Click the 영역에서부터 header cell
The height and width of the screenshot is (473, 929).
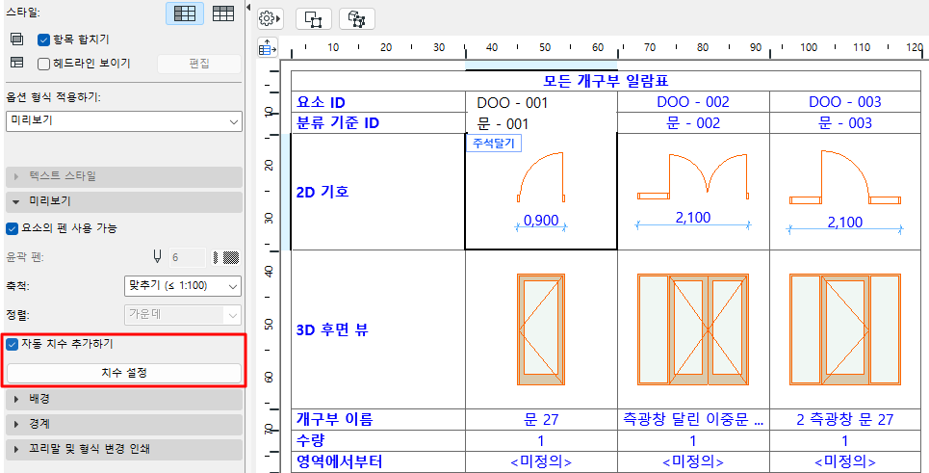pos(378,462)
